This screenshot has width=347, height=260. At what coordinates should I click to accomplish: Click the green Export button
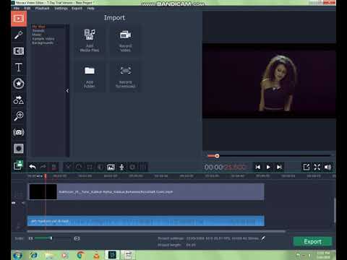click(x=312, y=241)
